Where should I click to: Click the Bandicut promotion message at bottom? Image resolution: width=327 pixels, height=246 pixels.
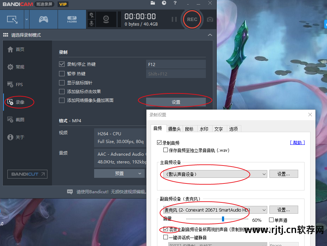(111, 192)
